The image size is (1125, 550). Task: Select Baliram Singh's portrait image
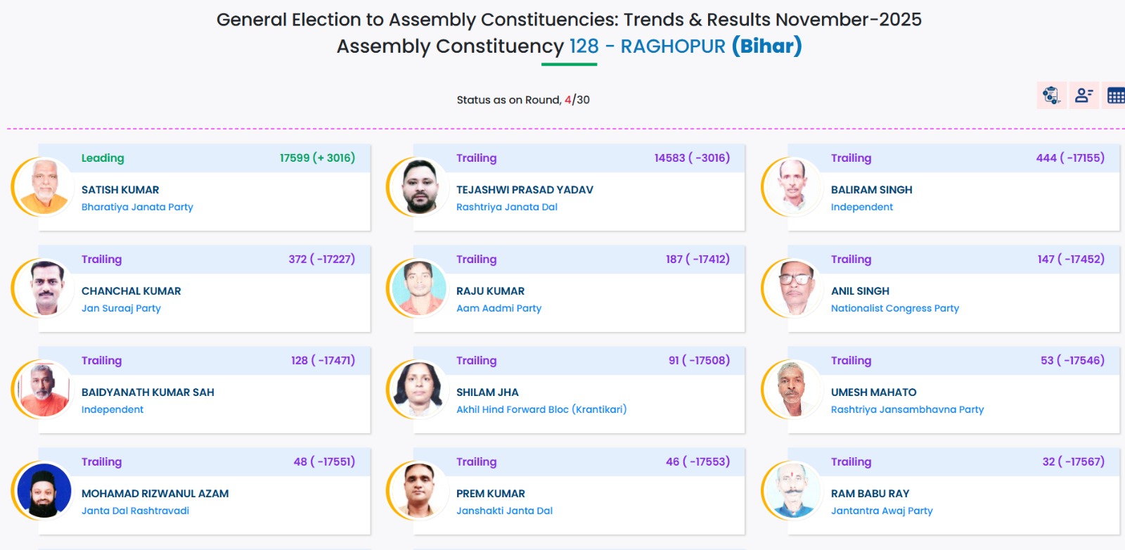tap(794, 187)
